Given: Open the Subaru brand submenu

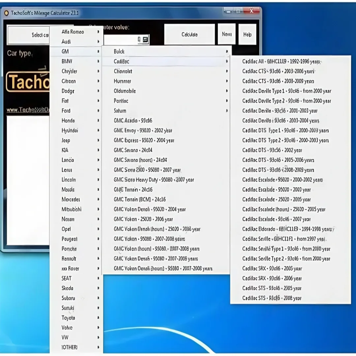Looking at the screenshot, I should (x=76, y=298).
